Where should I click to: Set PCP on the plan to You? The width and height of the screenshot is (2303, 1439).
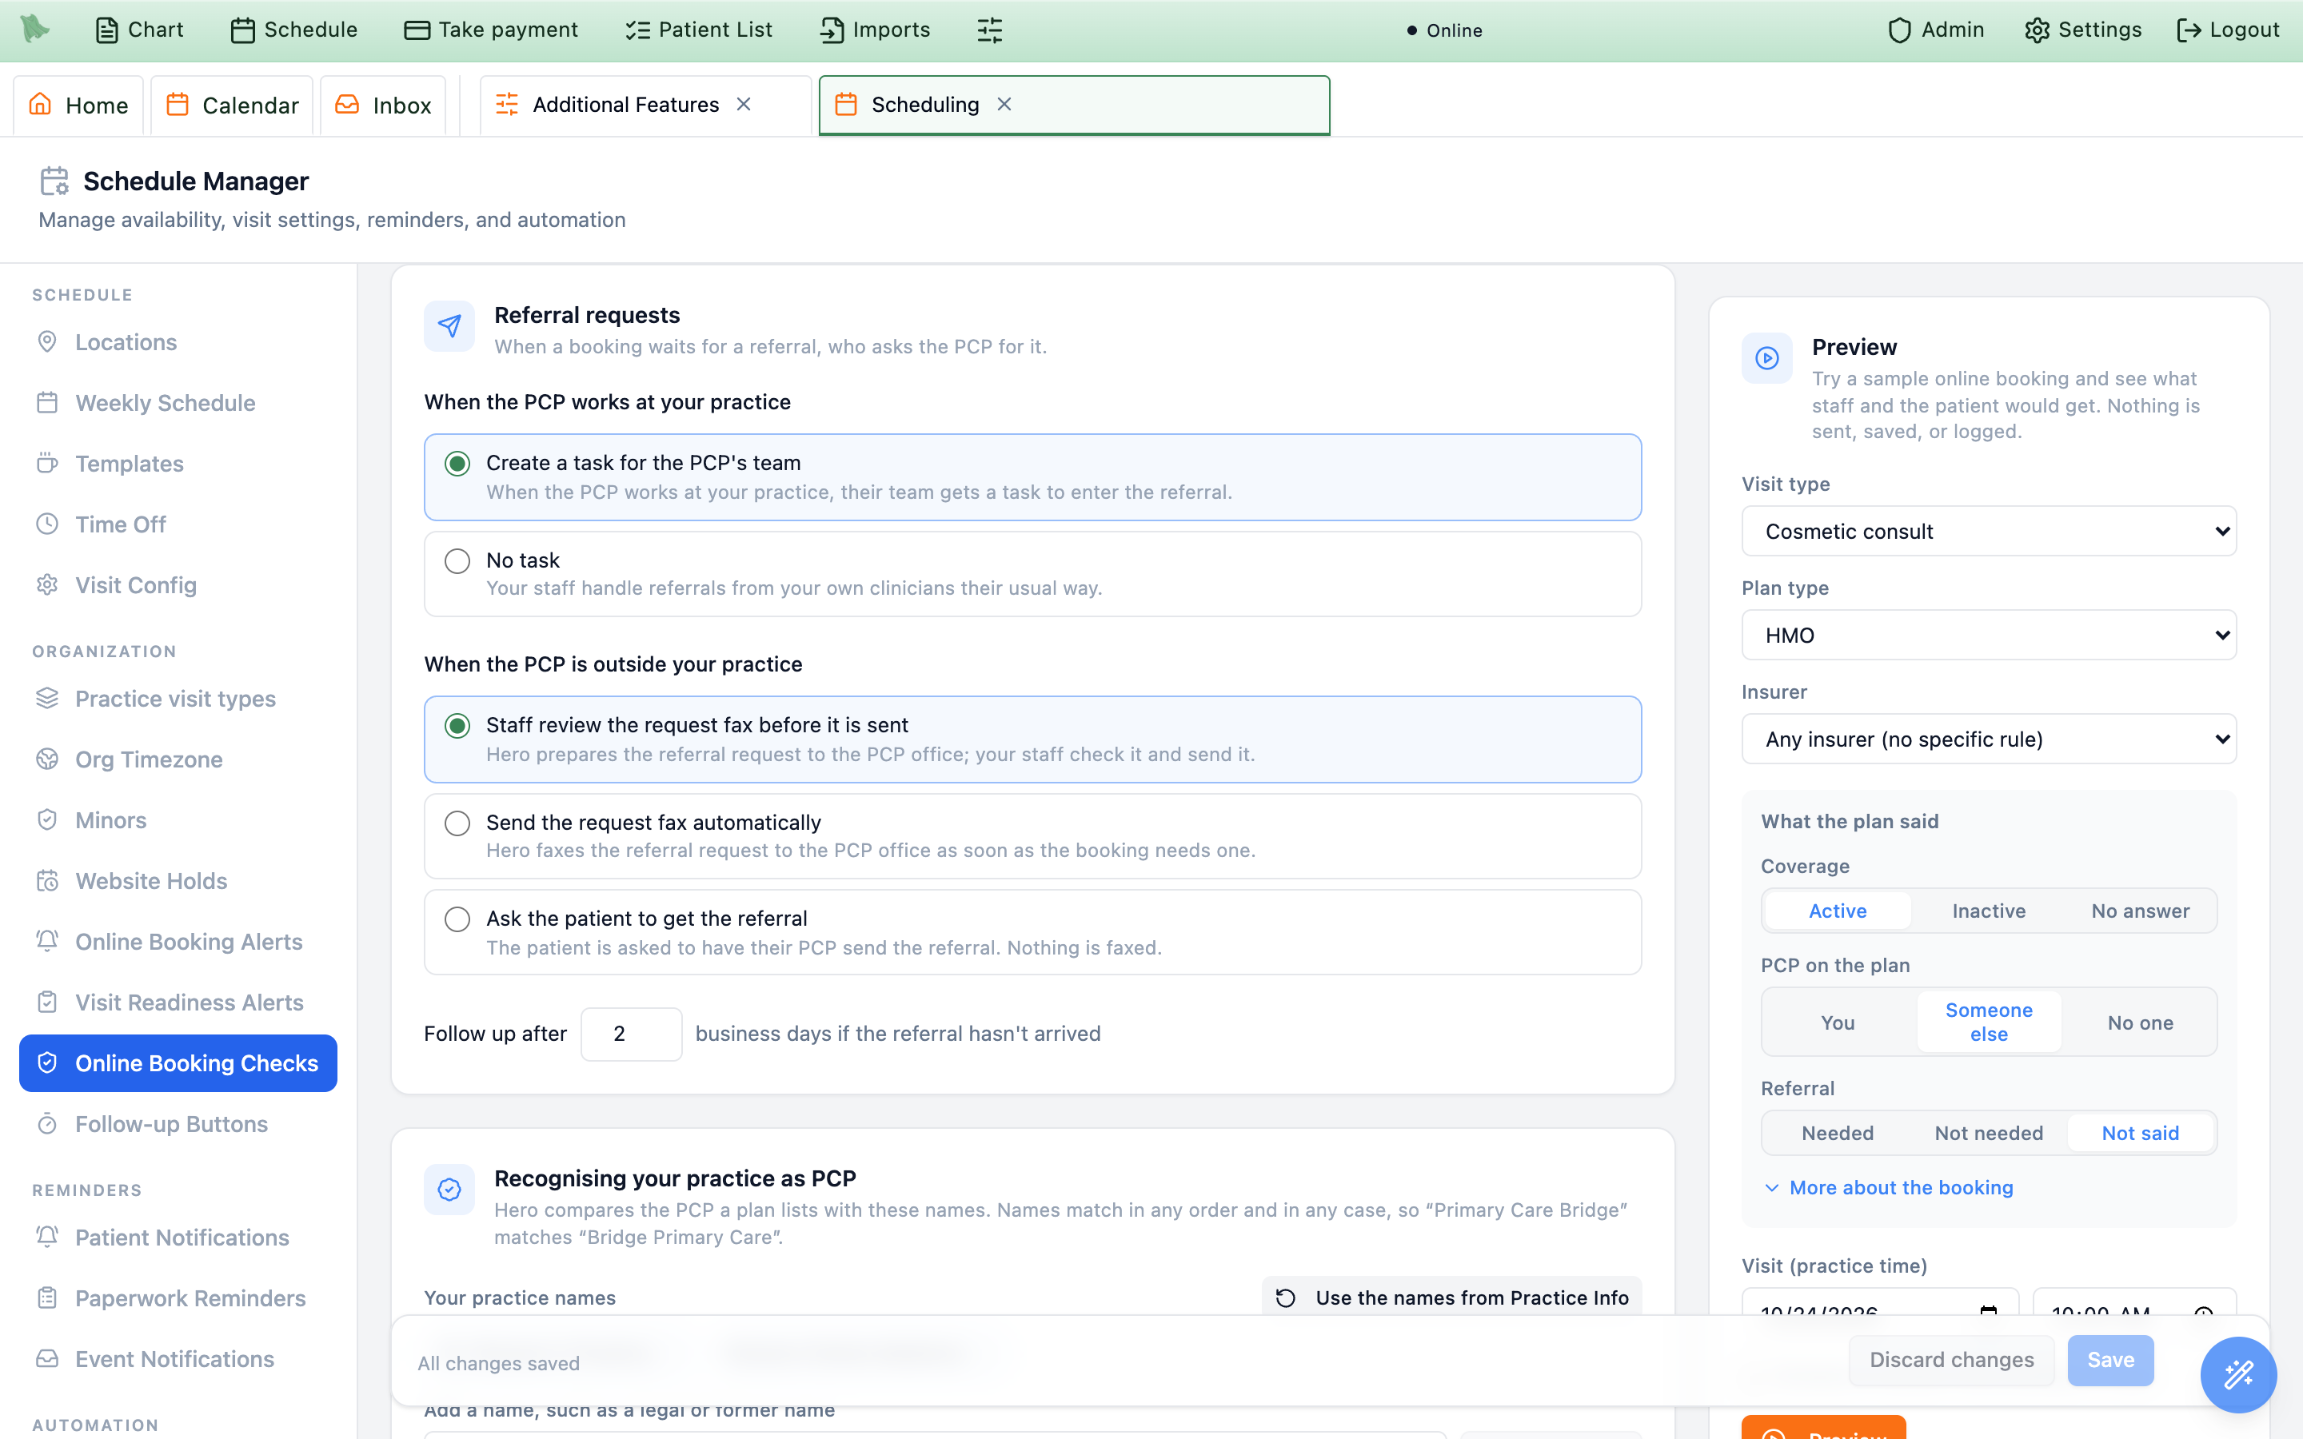(1838, 1022)
